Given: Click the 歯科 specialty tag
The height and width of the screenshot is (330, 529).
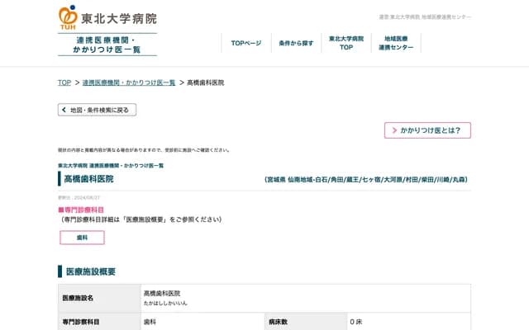Looking at the screenshot, I should [82, 238].
